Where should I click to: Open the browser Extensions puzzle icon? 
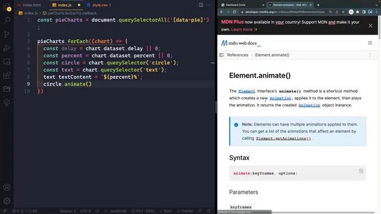(x=357, y=12)
